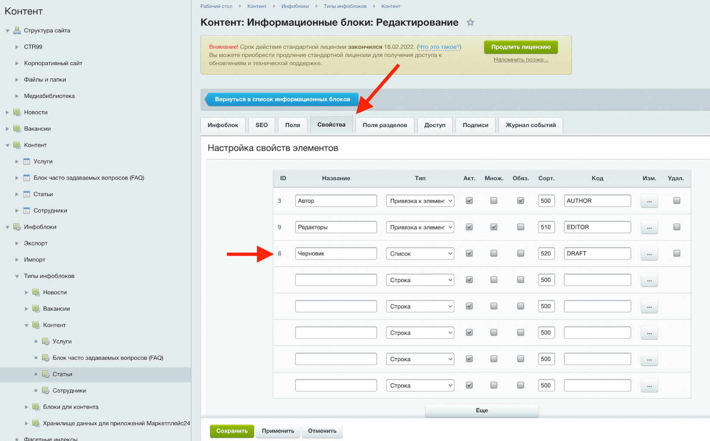Switch to the SEO tab

click(x=262, y=125)
